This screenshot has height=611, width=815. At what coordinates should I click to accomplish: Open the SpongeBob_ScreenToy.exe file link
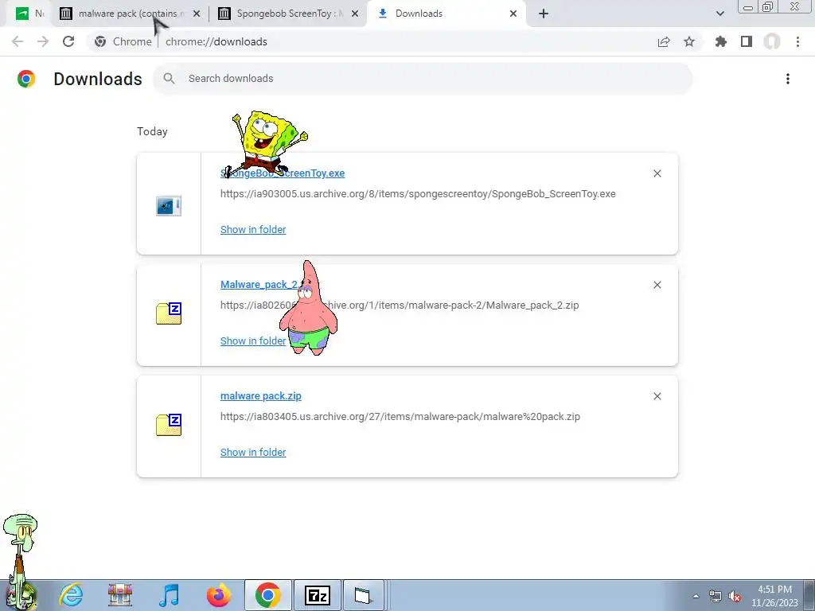[283, 173]
